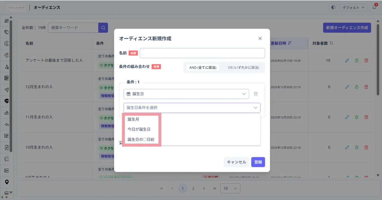Go to page 2
Screen dimensions: 382x200
tap(193, 188)
